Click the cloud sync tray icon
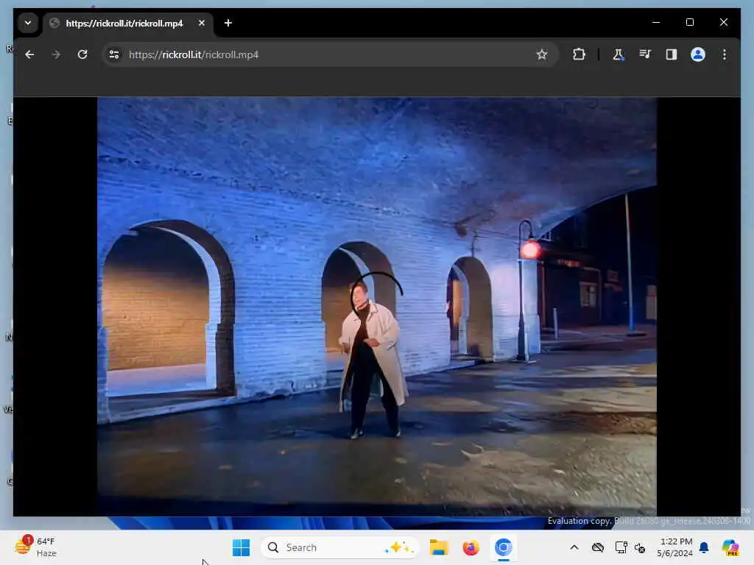The width and height of the screenshot is (754, 565). (x=598, y=547)
